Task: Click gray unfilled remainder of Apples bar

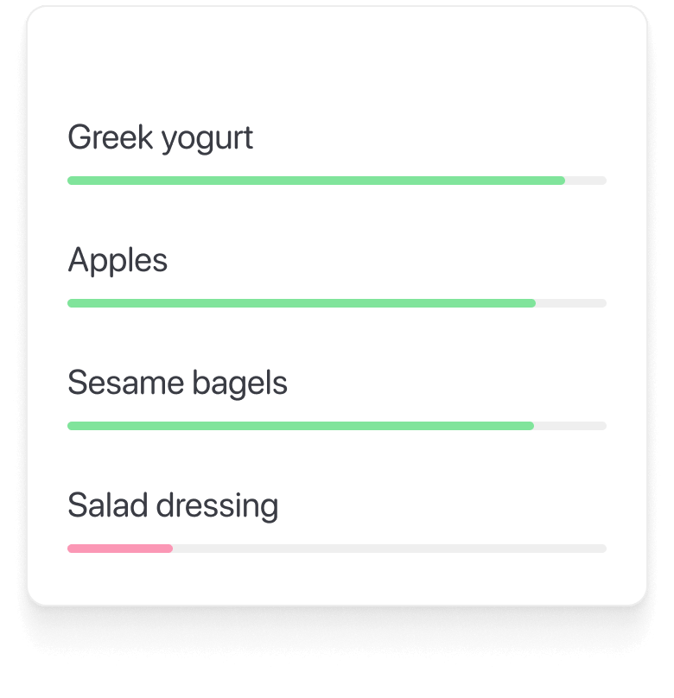Action: click(571, 303)
